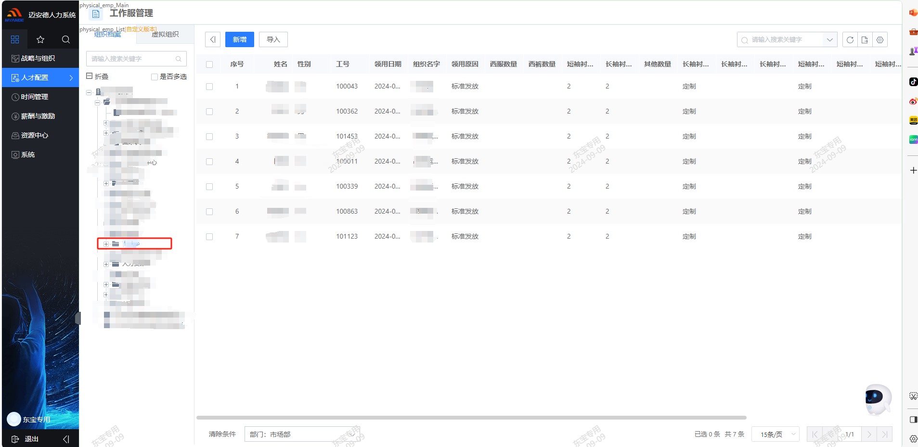The width and height of the screenshot is (918, 447).
Task: Toggle the 是否多选 checkbox
Action: (155, 77)
